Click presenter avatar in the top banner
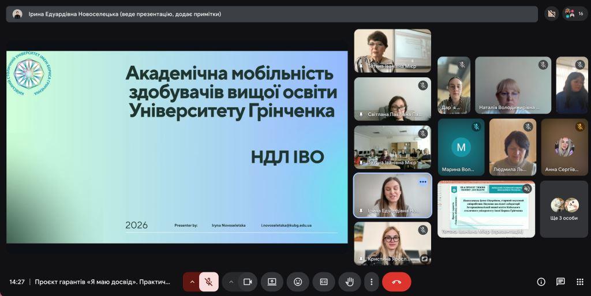 pyautogui.click(x=17, y=14)
